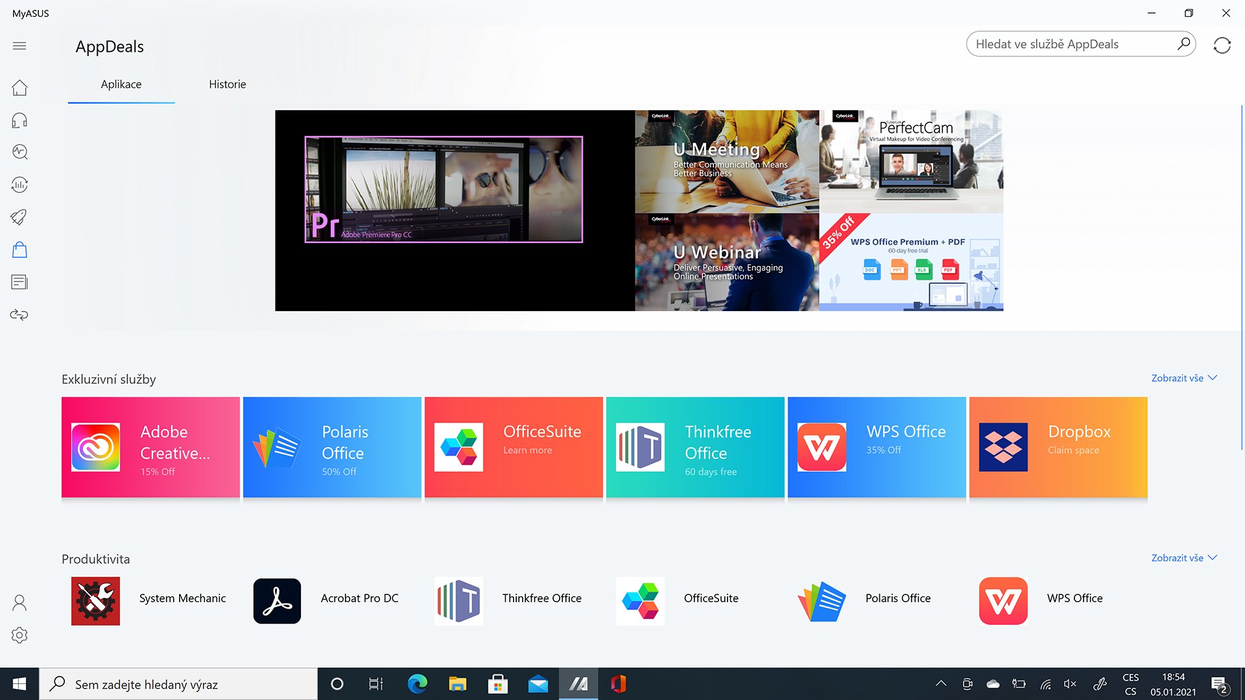Viewport: 1245px width, 700px height.
Task: Click the Adobe Premiere Pro CC banner
Action: click(455, 211)
